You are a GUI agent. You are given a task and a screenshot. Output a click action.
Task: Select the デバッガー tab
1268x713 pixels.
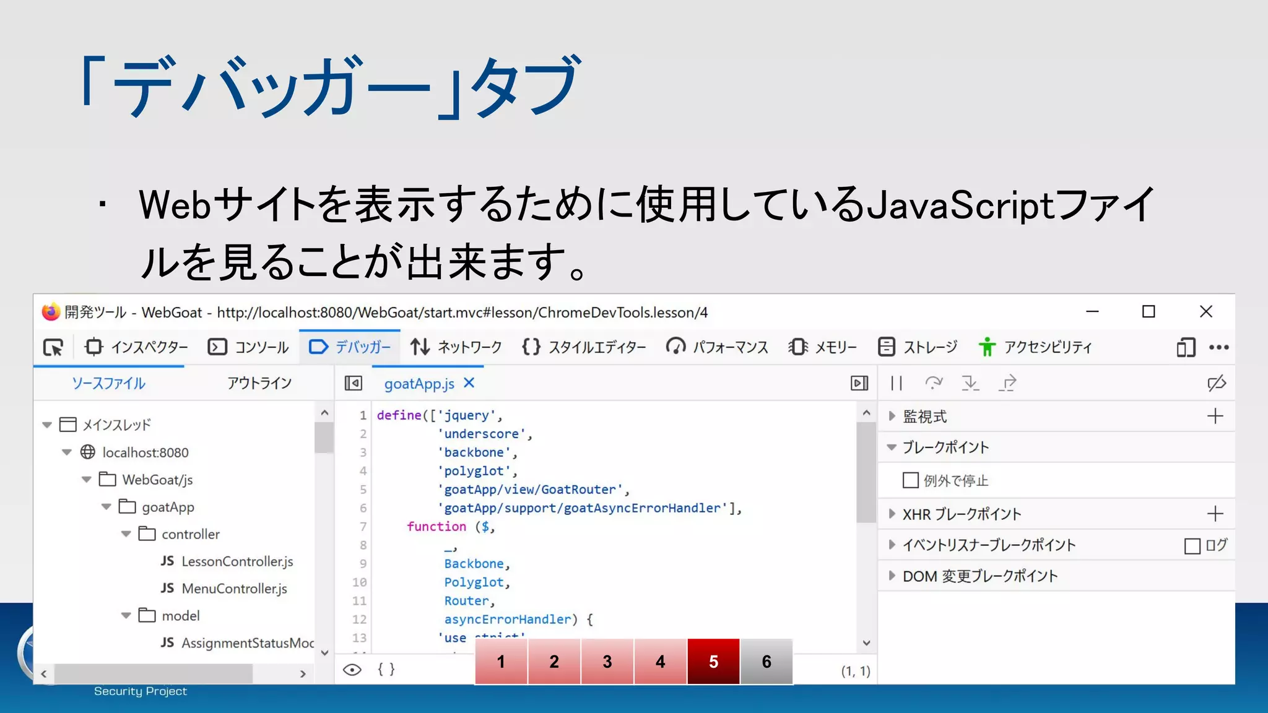point(349,347)
